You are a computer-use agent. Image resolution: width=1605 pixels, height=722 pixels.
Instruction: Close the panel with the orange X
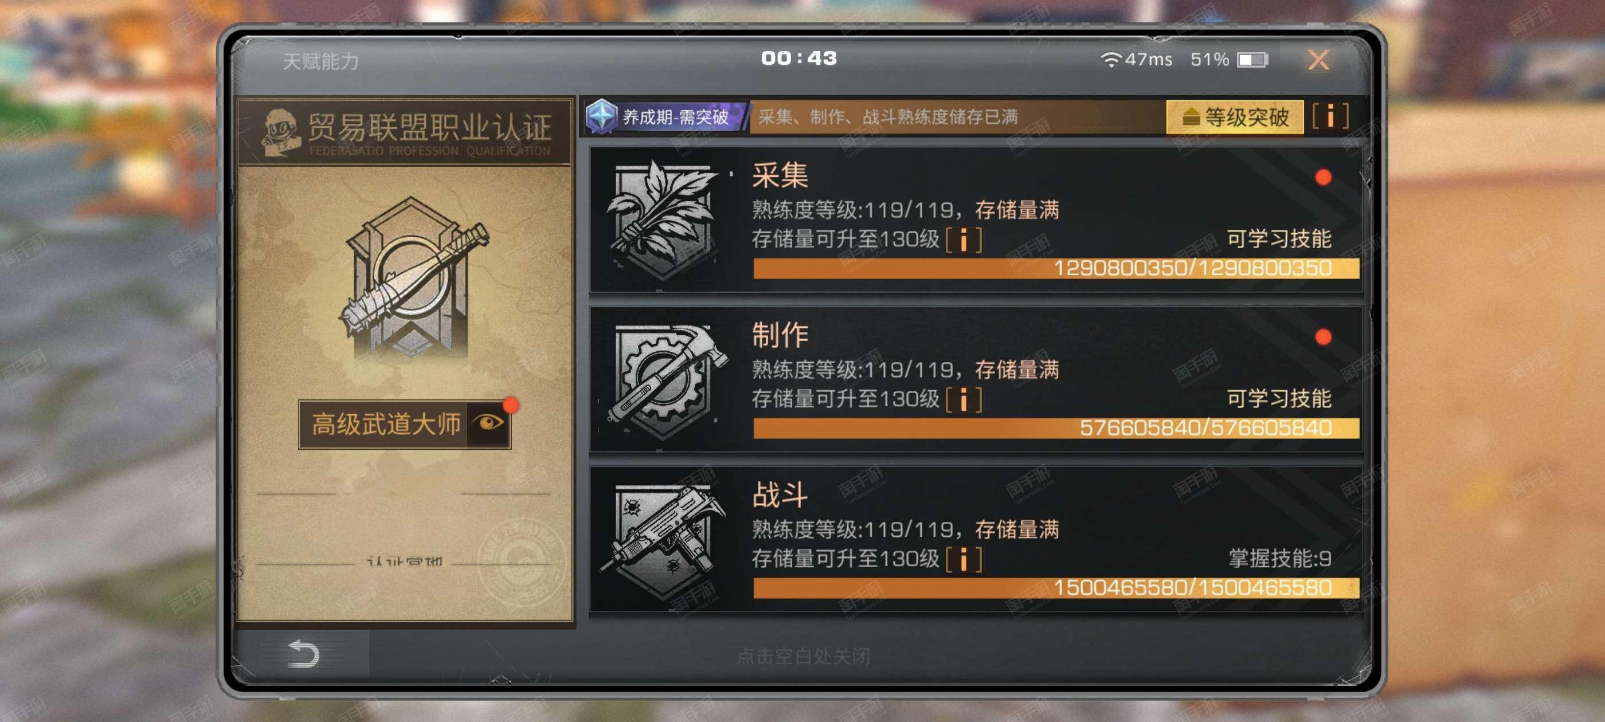click(1318, 60)
